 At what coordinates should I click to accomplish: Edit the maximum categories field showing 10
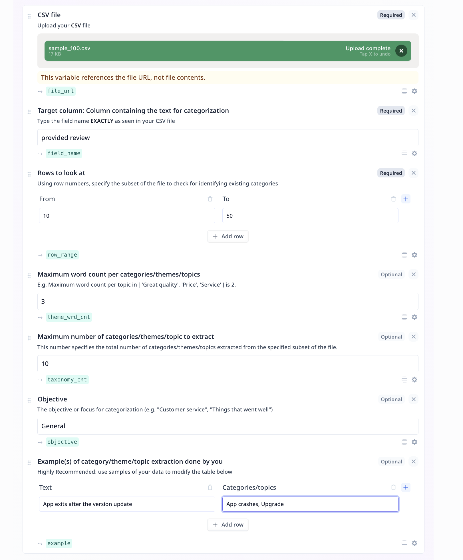coord(228,364)
